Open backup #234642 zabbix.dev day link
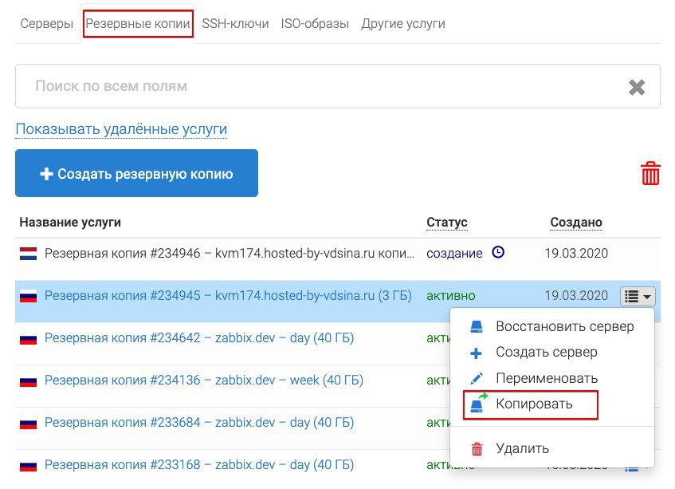The image size is (675, 489). click(x=199, y=338)
